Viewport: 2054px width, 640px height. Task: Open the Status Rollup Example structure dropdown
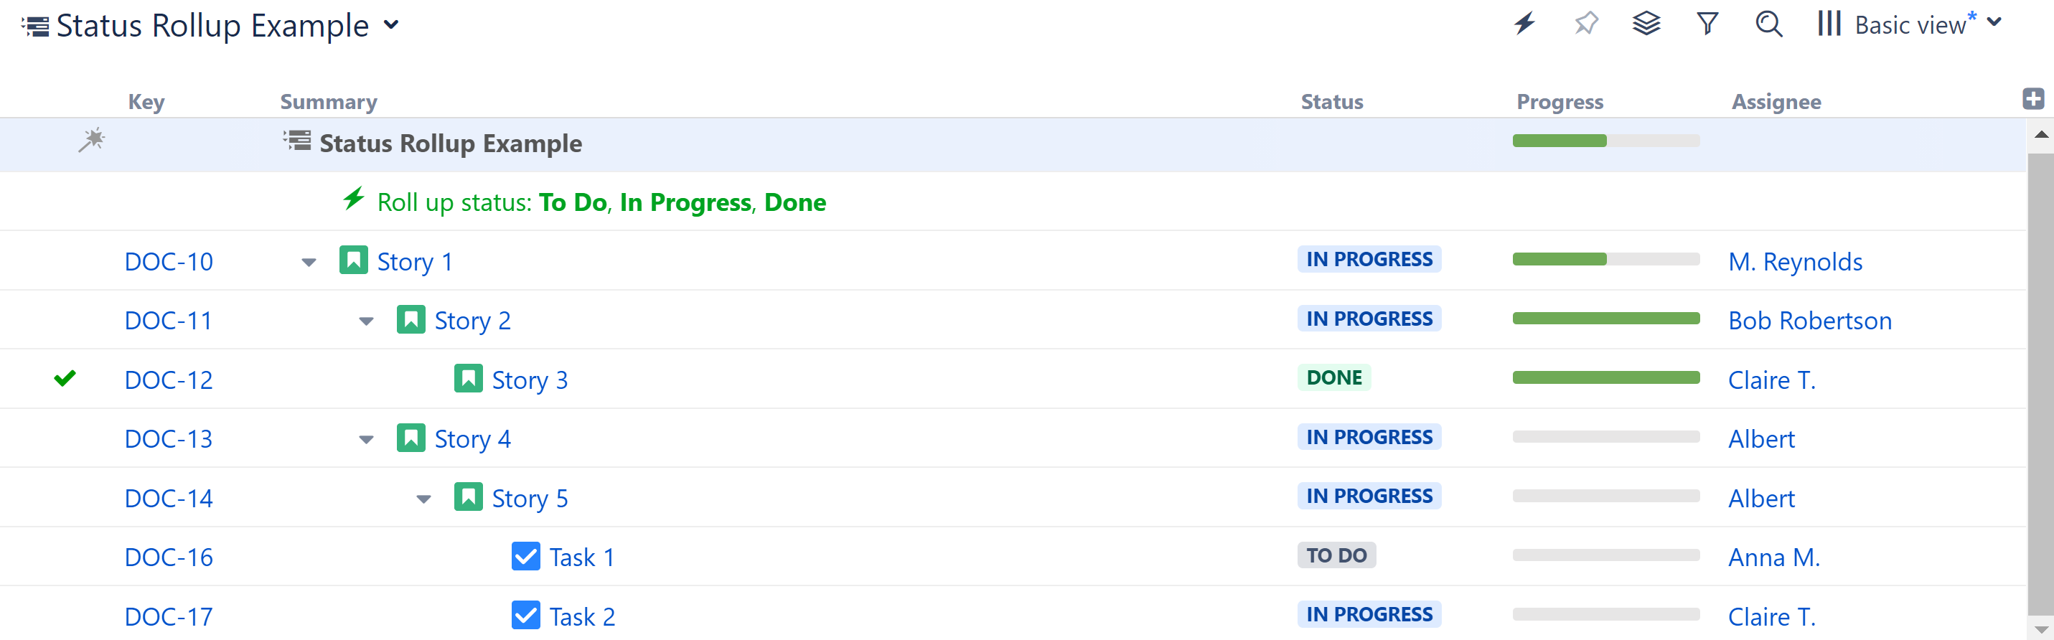[390, 24]
